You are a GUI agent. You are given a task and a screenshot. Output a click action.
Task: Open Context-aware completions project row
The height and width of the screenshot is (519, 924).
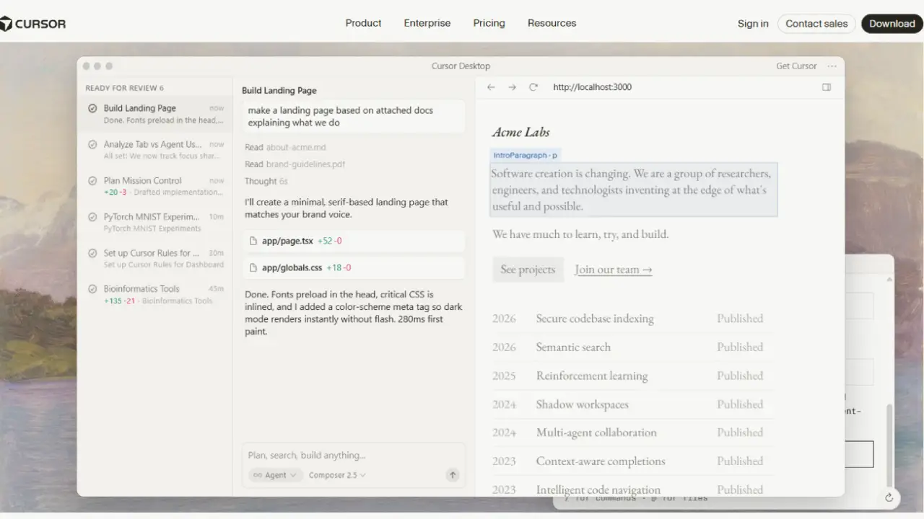tap(633, 461)
